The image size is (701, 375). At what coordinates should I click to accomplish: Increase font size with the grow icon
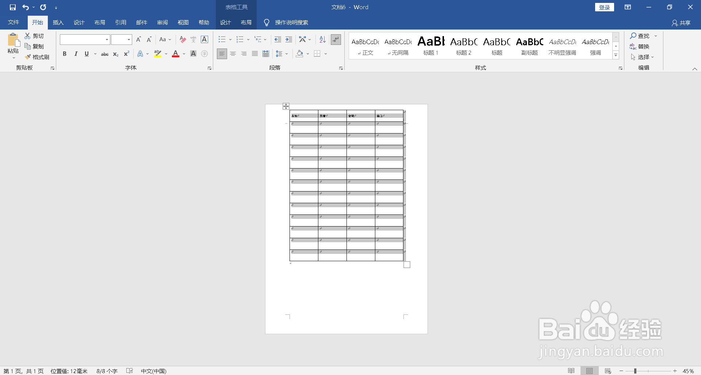tap(138, 39)
